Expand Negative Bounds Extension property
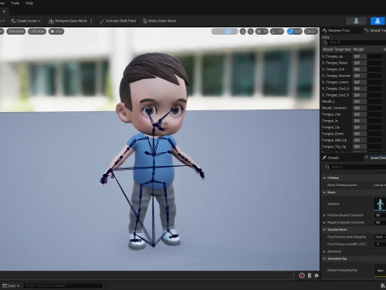This screenshot has height=290, width=386. click(x=324, y=222)
